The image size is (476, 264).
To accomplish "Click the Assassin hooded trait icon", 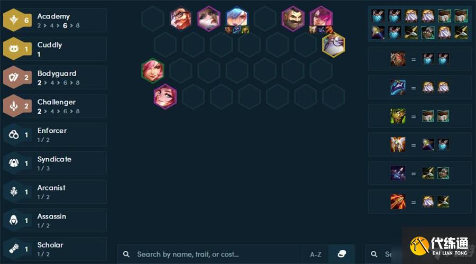I will click(14, 220).
